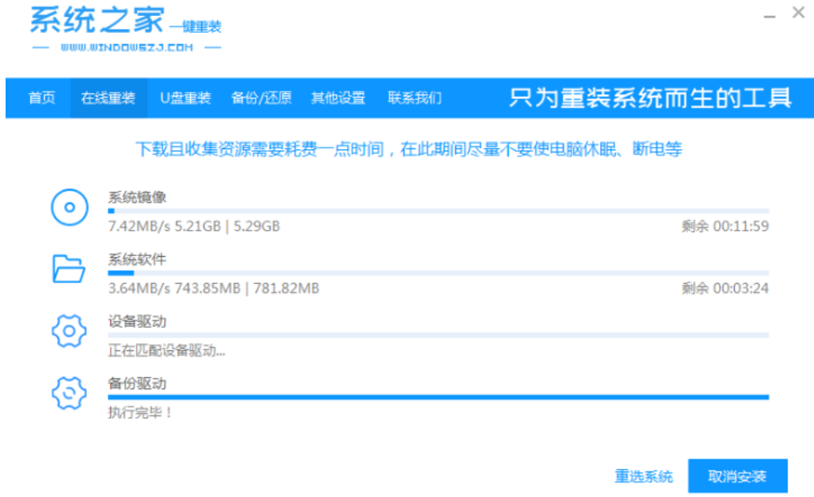Open the U盘重装 tab
This screenshot has width=814, height=497.
pyautogui.click(x=185, y=98)
